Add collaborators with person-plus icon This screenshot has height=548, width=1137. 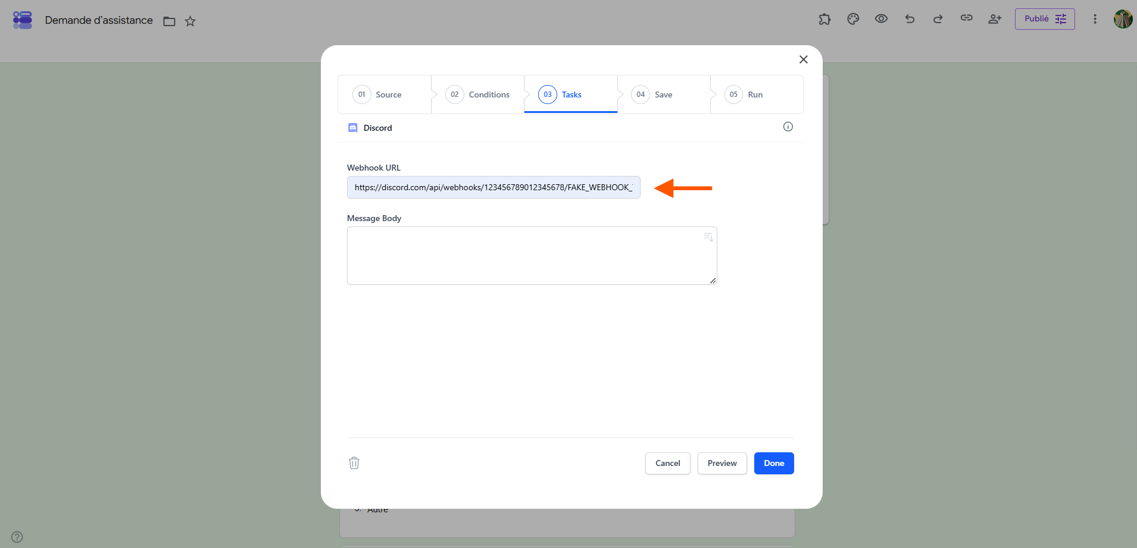click(x=995, y=19)
